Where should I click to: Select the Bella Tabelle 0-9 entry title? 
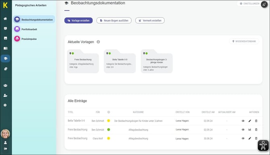tap(76, 121)
